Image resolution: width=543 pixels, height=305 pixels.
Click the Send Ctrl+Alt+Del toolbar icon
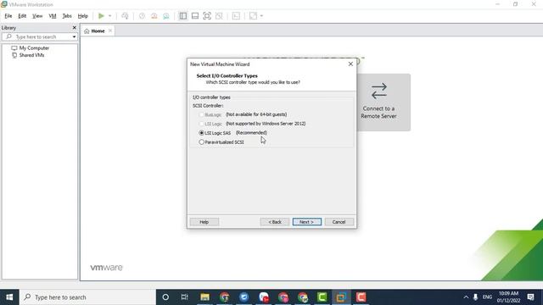click(125, 16)
